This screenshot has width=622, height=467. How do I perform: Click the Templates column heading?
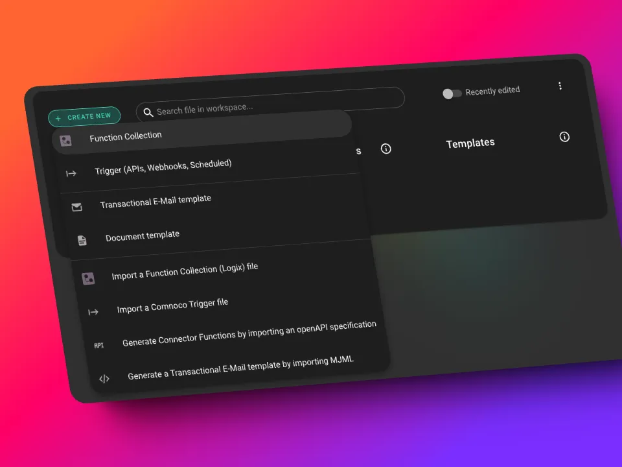coord(470,143)
